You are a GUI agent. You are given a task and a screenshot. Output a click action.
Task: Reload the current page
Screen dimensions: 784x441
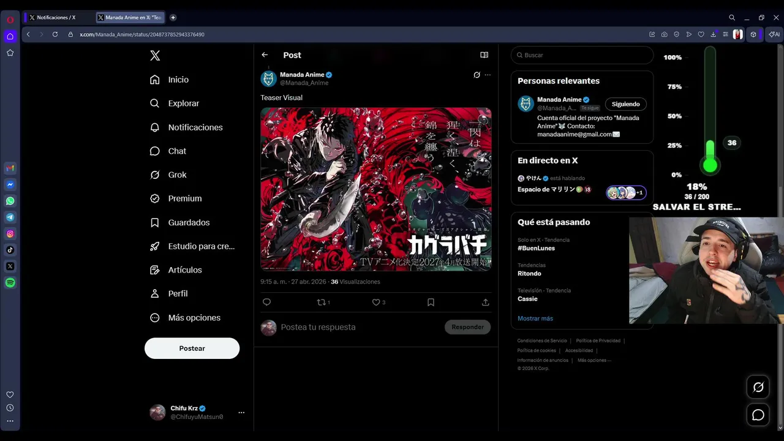[55, 34]
